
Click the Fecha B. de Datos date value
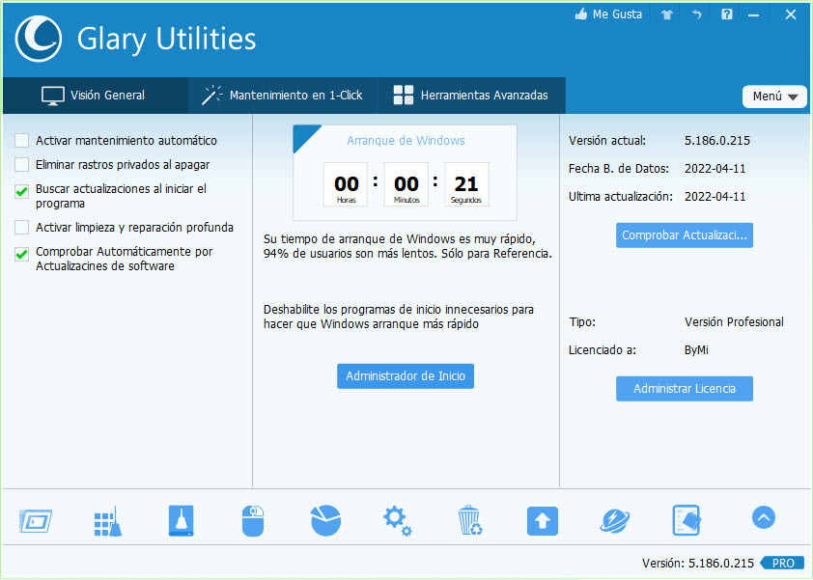[715, 169]
